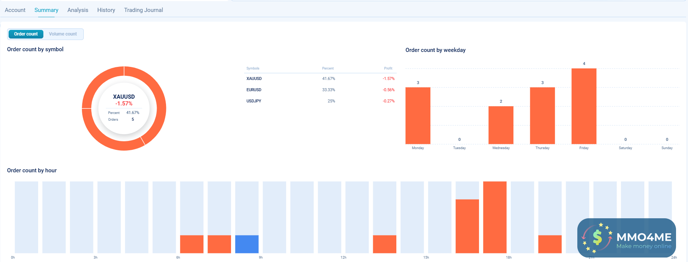Select the Summary tab
Screen dimensions: 688x262
click(x=46, y=10)
